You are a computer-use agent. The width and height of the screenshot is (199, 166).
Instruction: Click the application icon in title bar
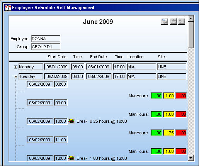coord(8,8)
